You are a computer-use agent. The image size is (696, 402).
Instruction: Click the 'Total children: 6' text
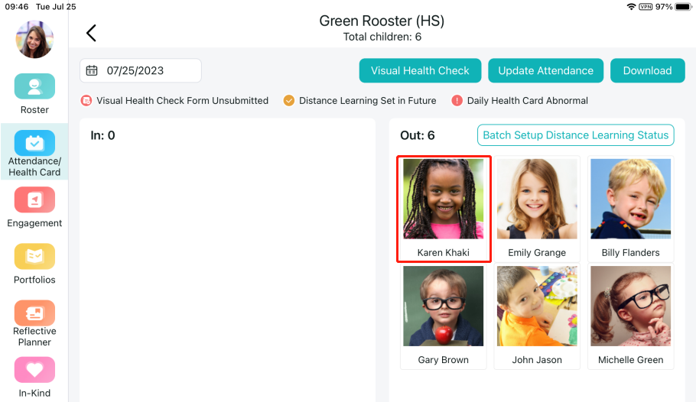click(382, 37)
